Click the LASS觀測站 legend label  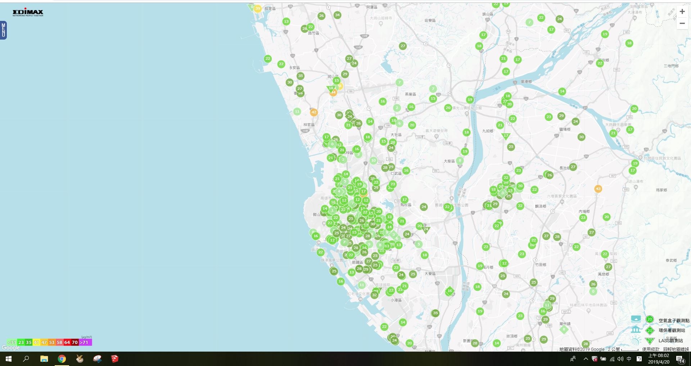[671, 340]
